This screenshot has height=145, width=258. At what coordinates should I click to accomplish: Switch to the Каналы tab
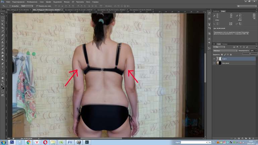[x=225, y=44]
